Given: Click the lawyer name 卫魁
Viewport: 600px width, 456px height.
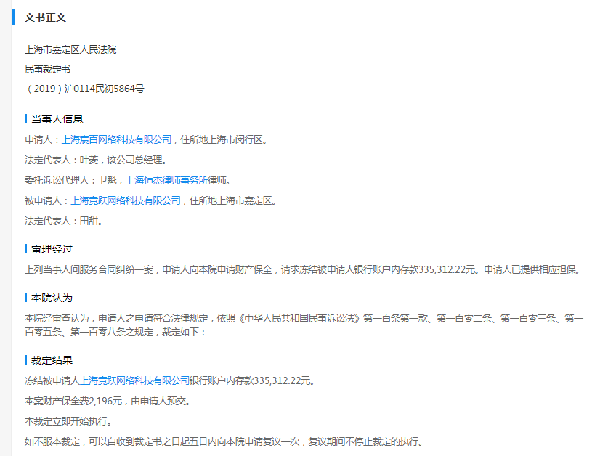Looking at the screenshot, I should coord(108,180).
